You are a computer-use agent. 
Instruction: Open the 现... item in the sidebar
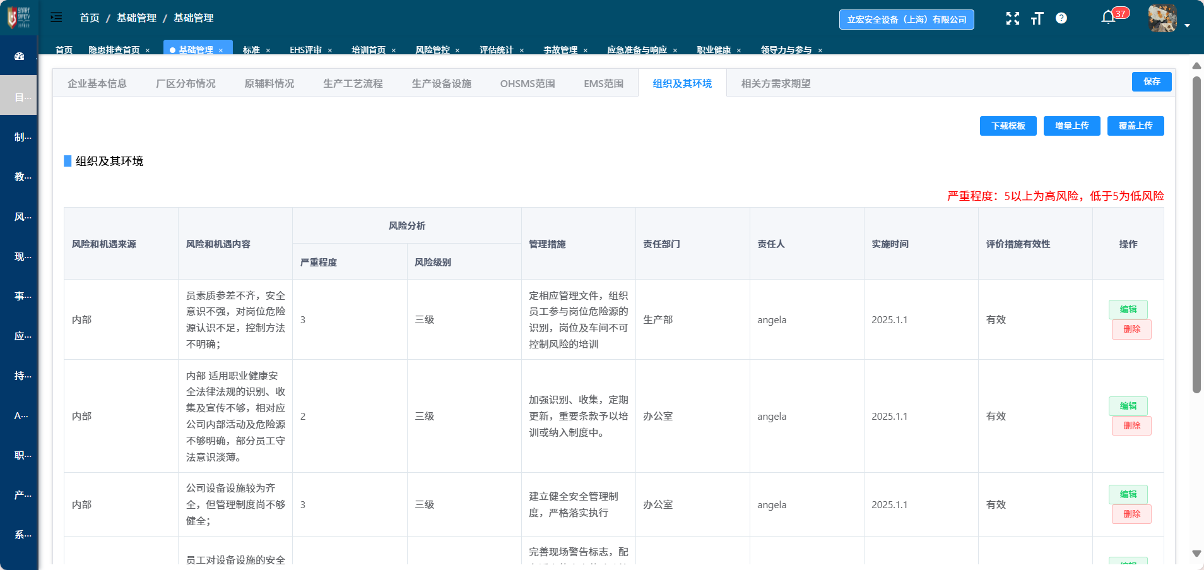click(23, 256)
